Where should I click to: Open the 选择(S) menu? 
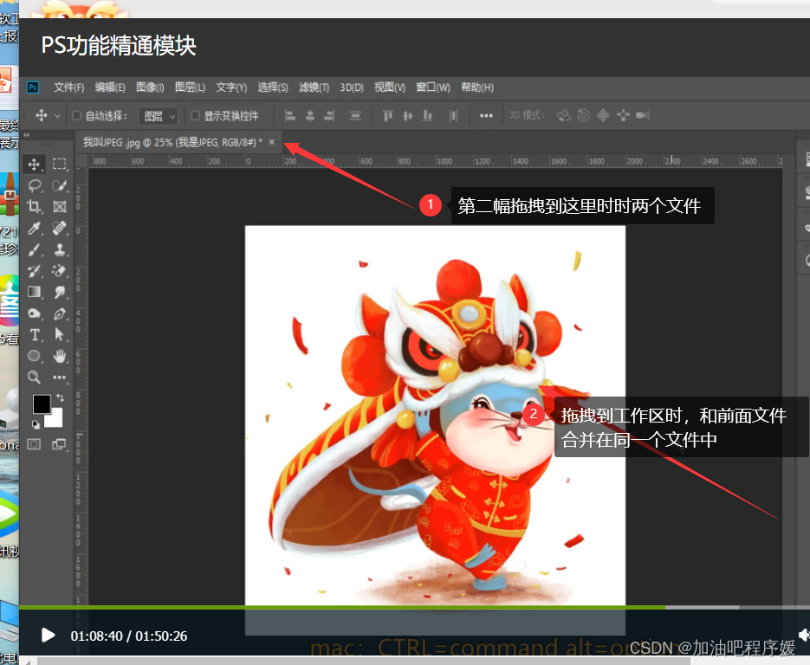click(273, 87)
